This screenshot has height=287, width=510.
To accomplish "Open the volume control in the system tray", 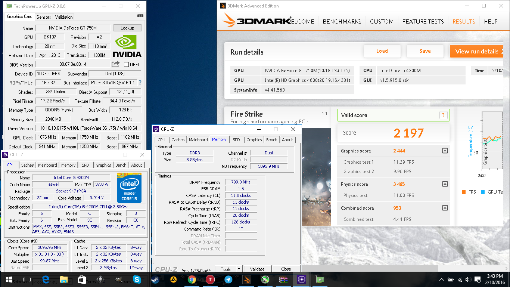I will (468, 280).
